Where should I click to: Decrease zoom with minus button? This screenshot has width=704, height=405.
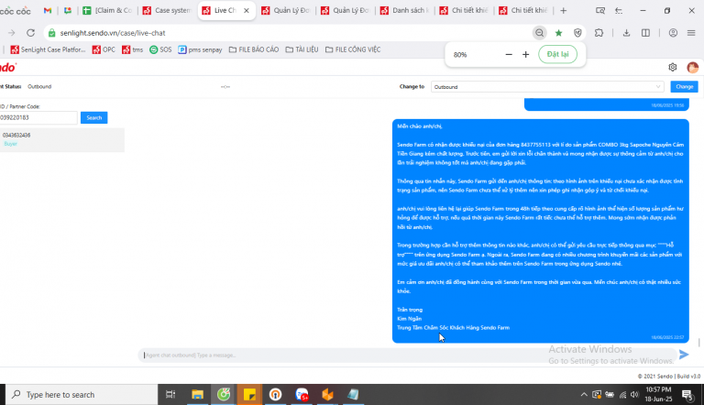[509, 54]
